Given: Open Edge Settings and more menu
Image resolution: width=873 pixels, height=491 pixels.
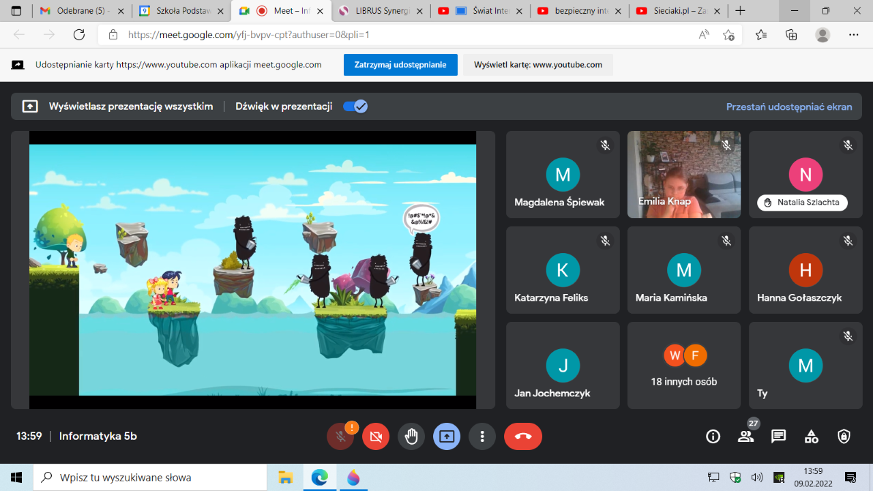Looking at the screenshot, I should (854, 35).
